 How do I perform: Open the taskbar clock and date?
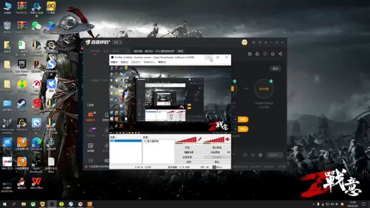(353, 204)
